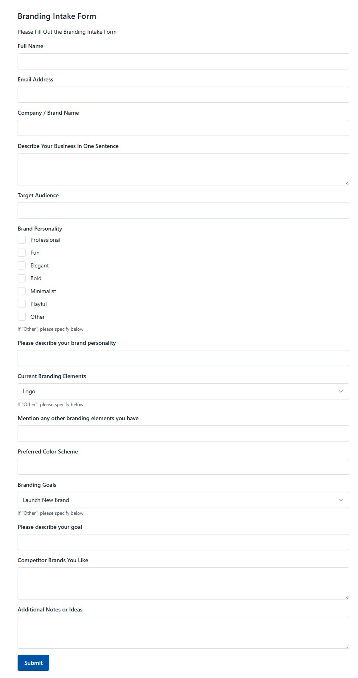
Task: Focus the Full Name field
Action: [x=183, y=61]
